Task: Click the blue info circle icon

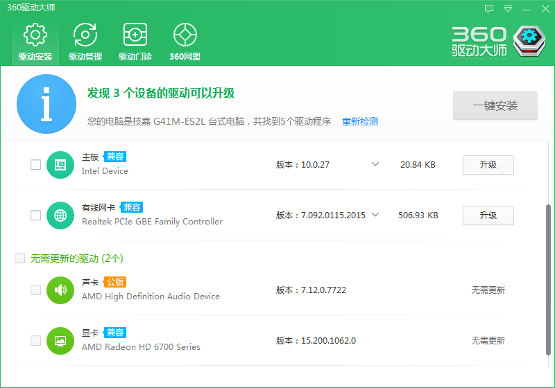Action: click(46, 104)
